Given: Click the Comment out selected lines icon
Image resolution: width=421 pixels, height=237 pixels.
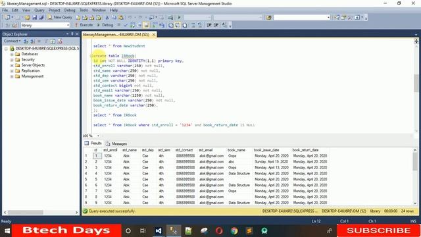Looking at the screenshot, I should (x=193, y=25).
